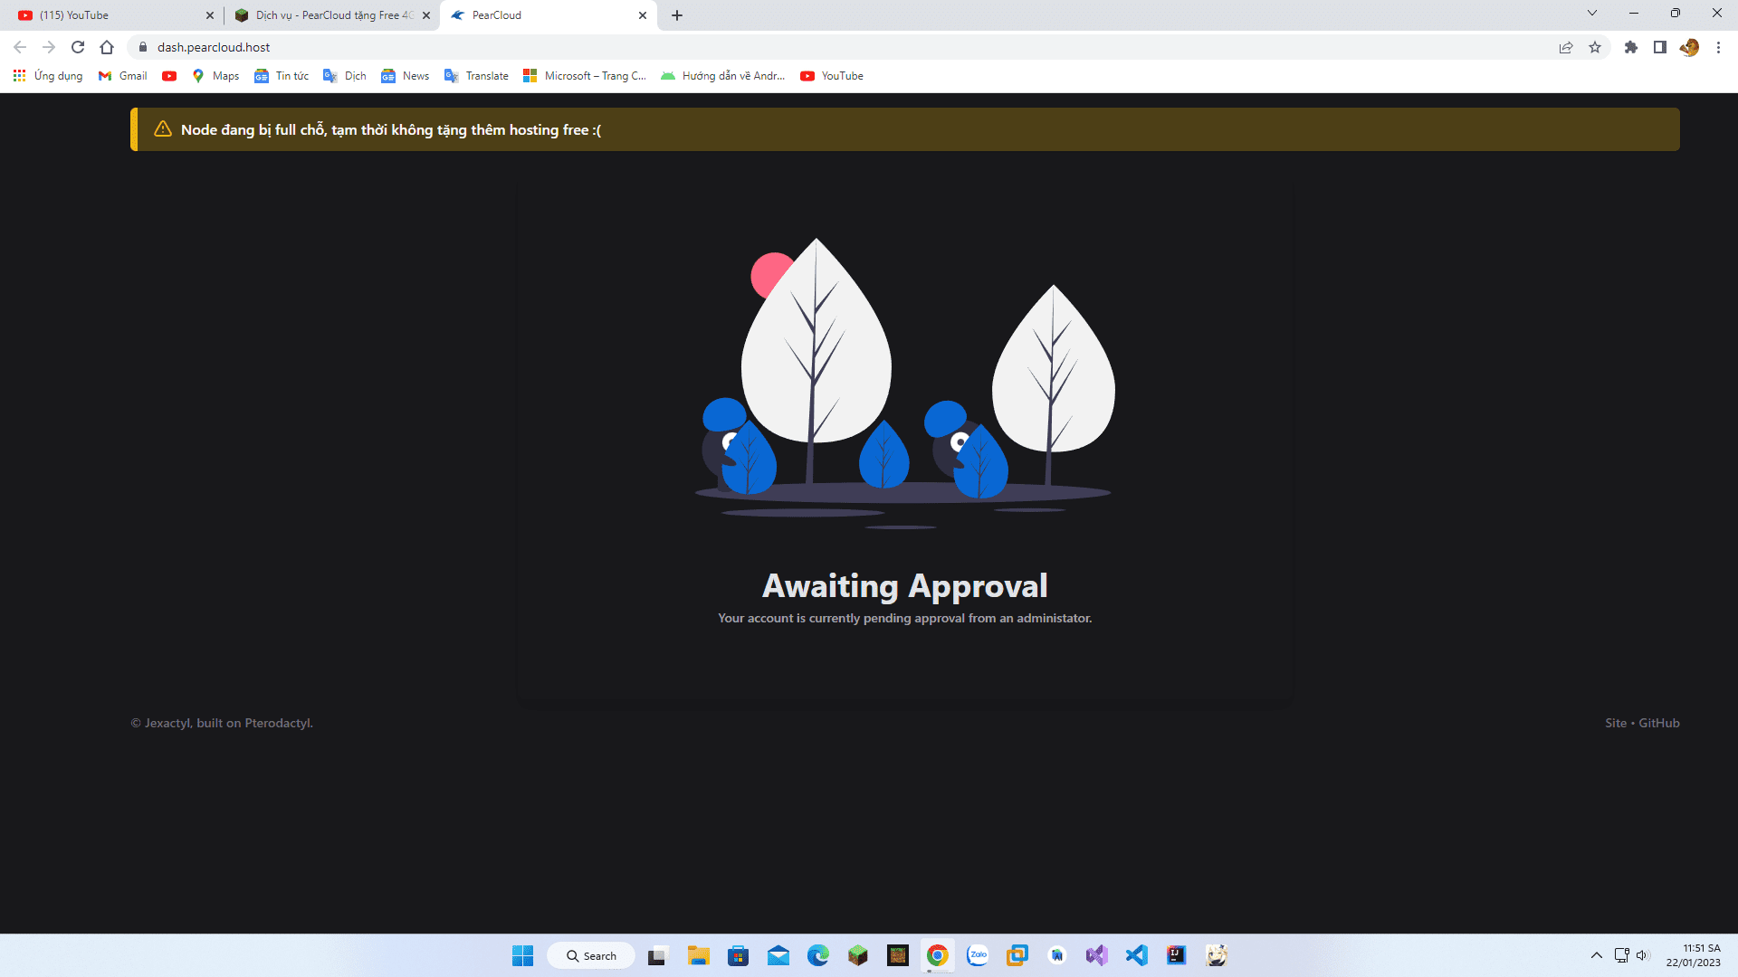This screenshot has width=1738, height=977.
Task: Click the Chrome profile avatar
Action: click(x=1689, y=47)
